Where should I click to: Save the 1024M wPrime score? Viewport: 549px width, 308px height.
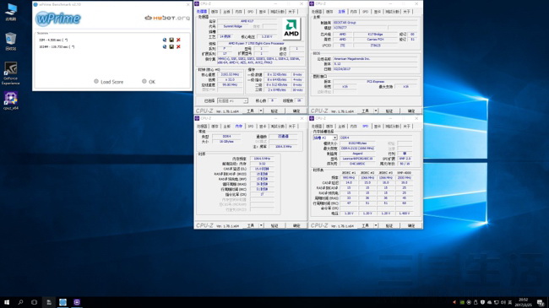[171, 46]
